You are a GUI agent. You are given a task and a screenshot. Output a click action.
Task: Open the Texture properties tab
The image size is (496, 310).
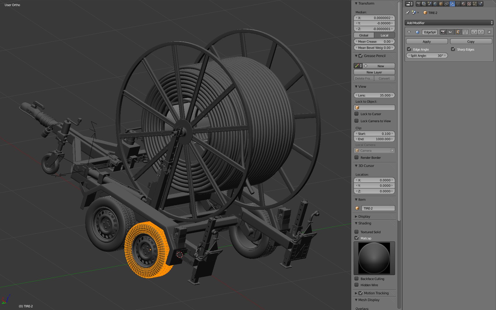pos(469,4)
